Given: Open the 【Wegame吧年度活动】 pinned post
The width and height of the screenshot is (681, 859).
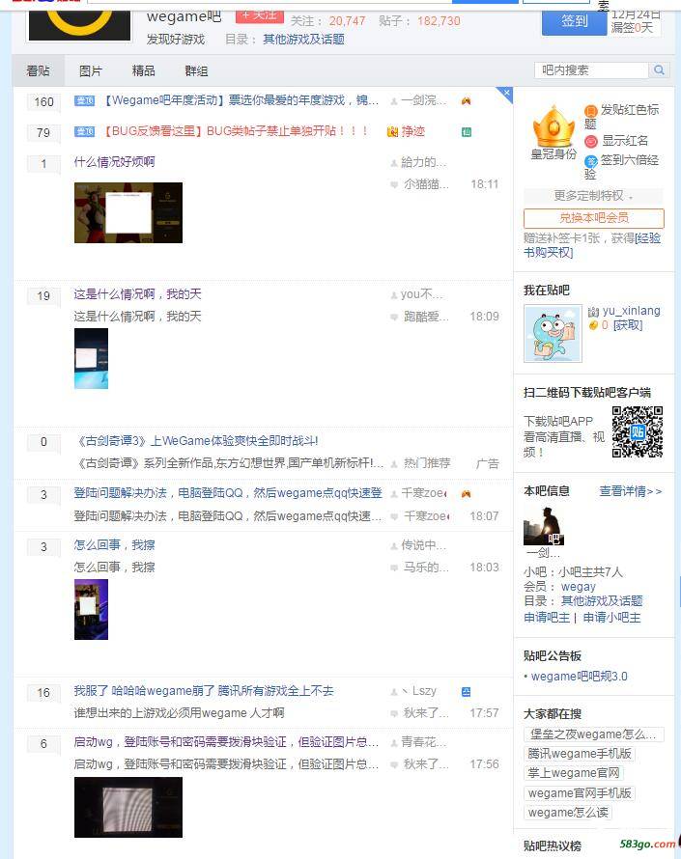Looking at the screenshot, I should coord(240,100).
